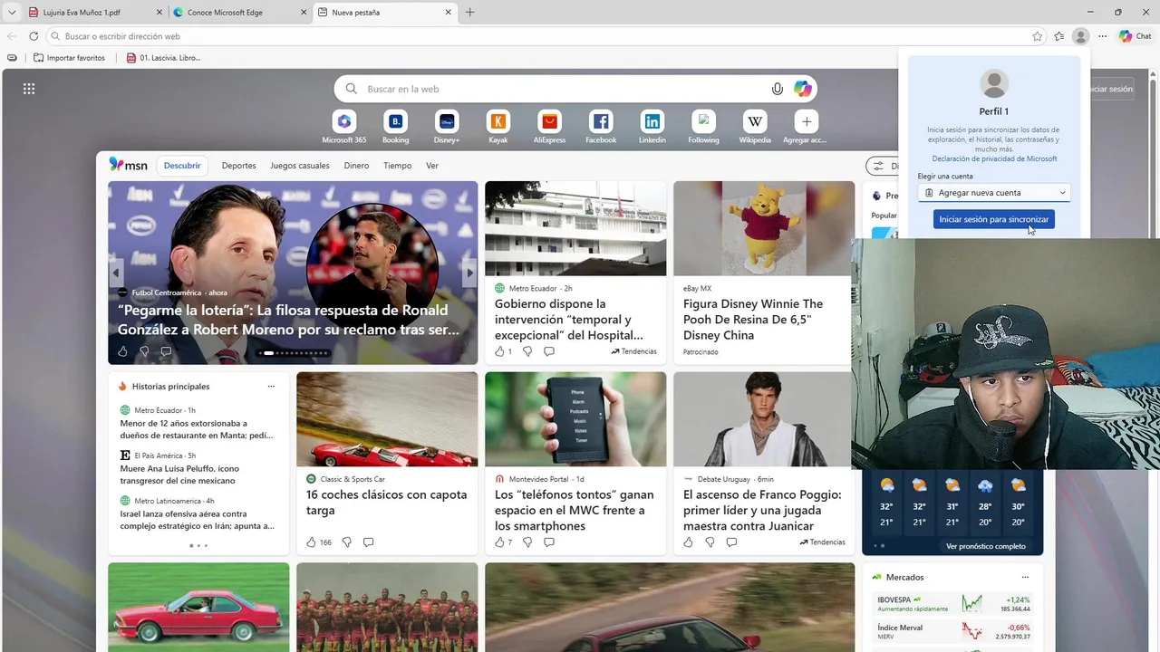Open Copilot Chat in toolbar

1136,36
